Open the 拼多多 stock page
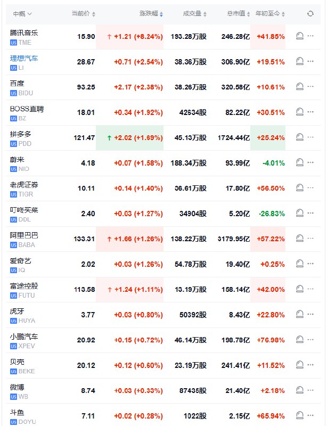This screenshot has height=426, width=336. tap(20, 134)
